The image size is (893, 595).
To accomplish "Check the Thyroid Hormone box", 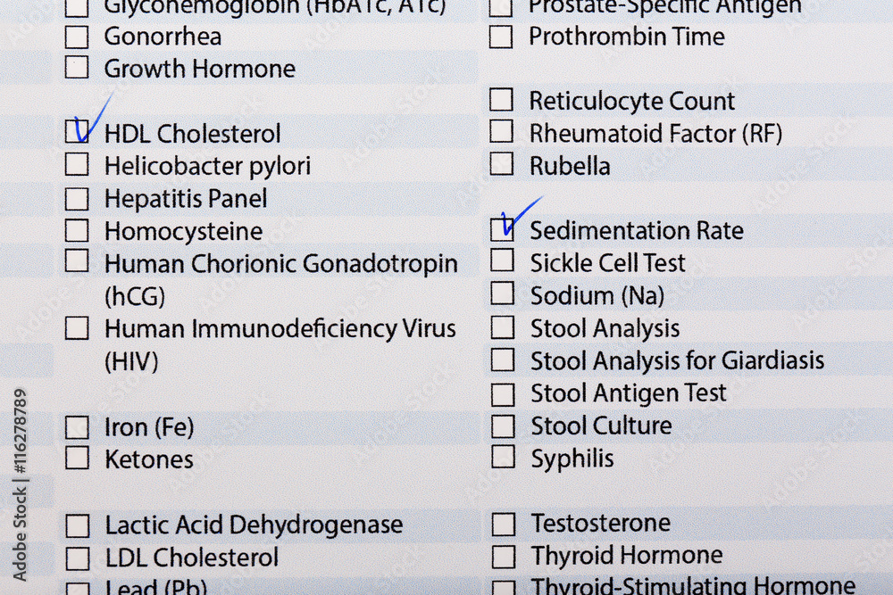I will (x=504, y=557).
